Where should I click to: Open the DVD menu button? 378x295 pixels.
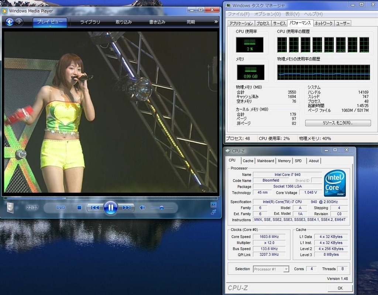pos(61,207)
